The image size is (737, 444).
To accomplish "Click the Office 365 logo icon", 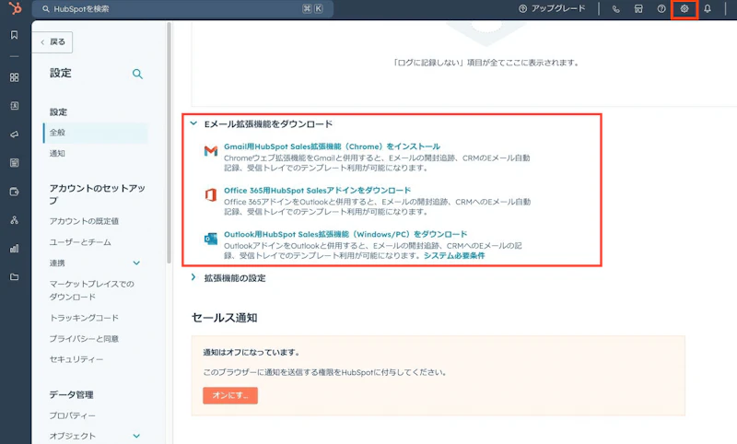I will [211, 194].
